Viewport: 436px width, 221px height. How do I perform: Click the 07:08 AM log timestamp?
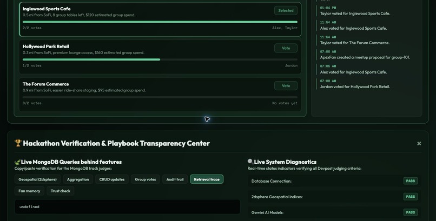(x=328, y=81)
